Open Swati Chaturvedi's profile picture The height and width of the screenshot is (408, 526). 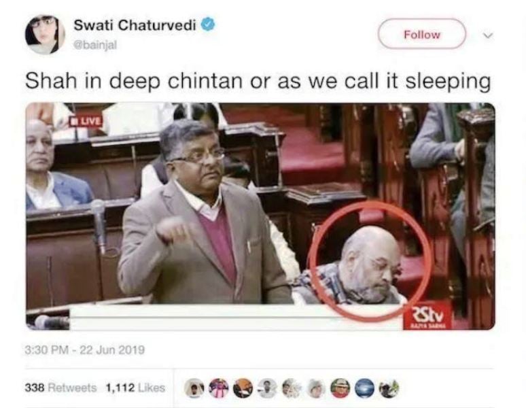pyautogui.click(x=45, y=35)
